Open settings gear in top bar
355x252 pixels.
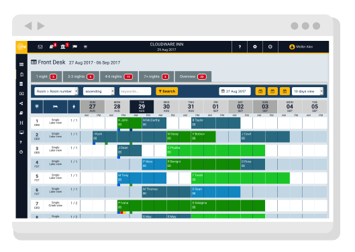[255, 47]
